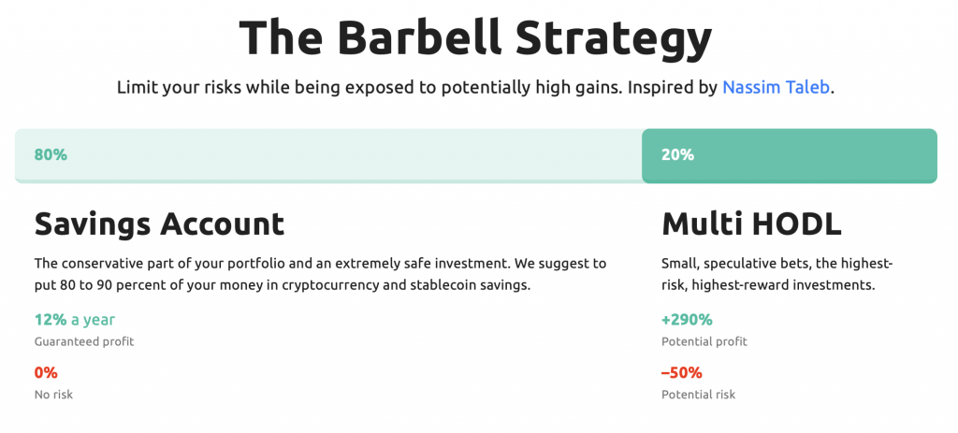
Task: Open the Nassim Taleb link
Action: [776, 87]
